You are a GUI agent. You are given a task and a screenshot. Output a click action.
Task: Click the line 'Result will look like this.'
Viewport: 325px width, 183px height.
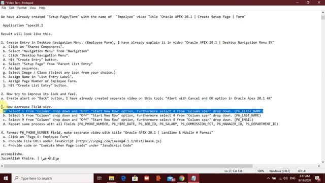click(26, 34)
